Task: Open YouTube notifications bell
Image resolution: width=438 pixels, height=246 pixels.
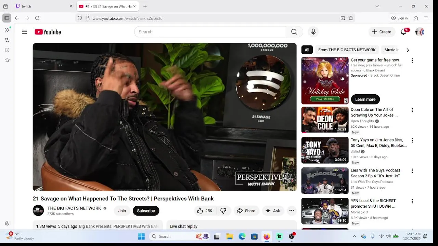Action: point(404,32)
